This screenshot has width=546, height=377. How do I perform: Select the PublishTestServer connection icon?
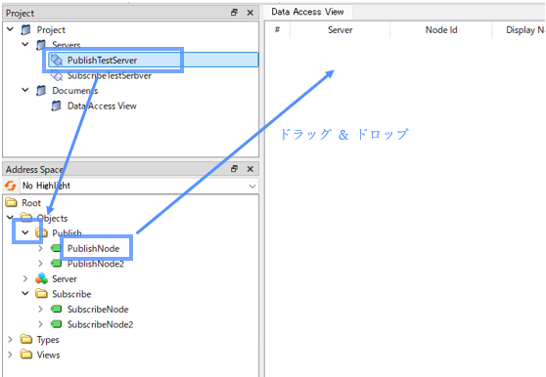point(57,60)
